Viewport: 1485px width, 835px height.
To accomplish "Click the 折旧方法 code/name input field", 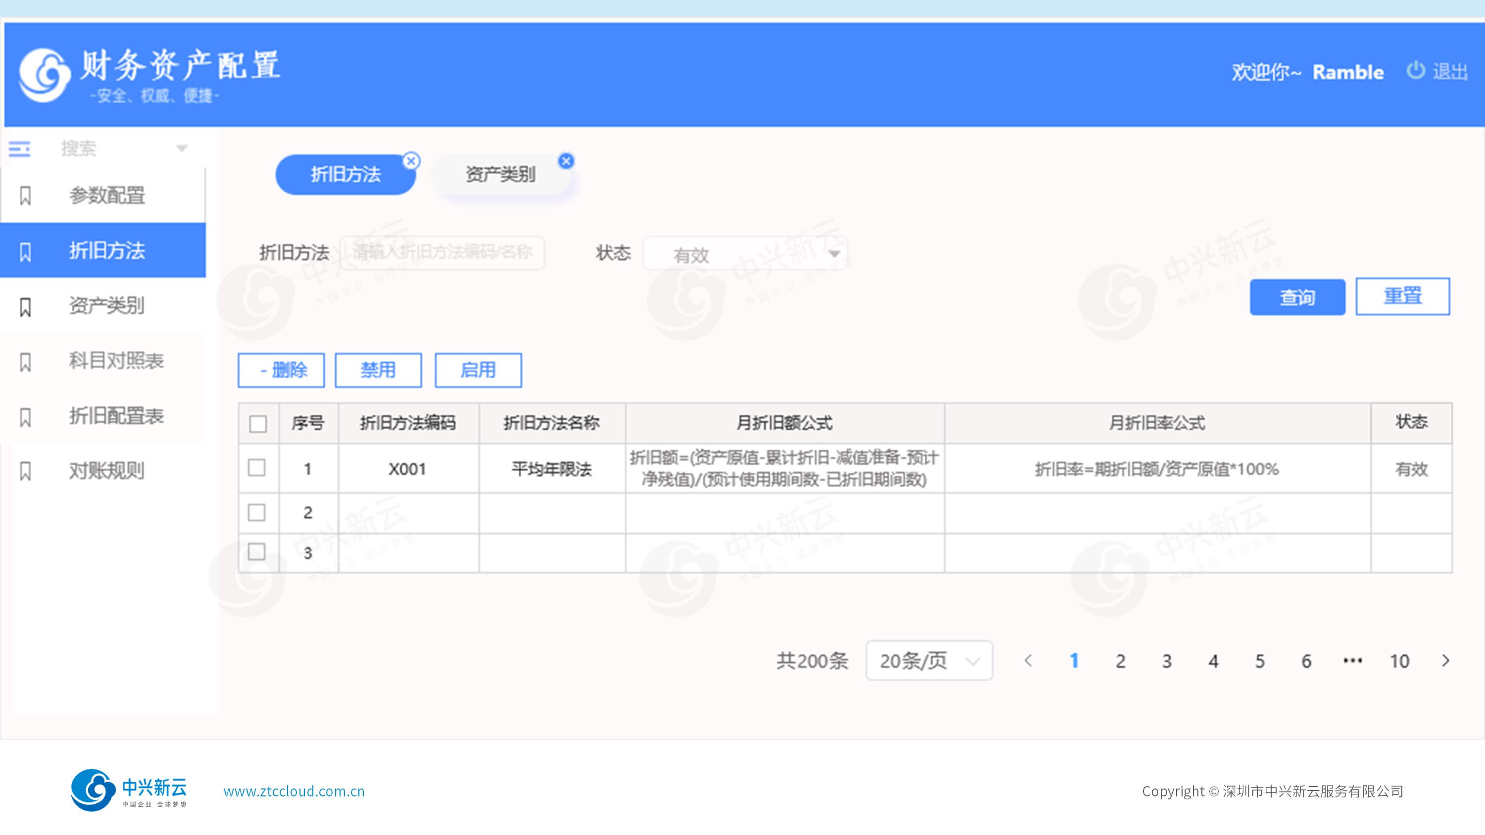I will point(442,252).
